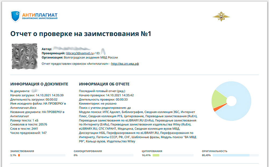Click 'Начало проверки: 14.10.2021 14:35:42' line
The height and width of the screenshot is (167, 269).
click(x=106, y=95)
